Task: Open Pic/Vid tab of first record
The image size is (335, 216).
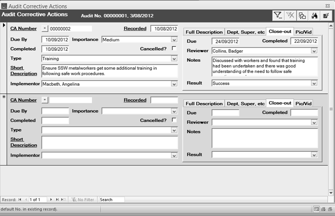Action: (x=303, y=32)
